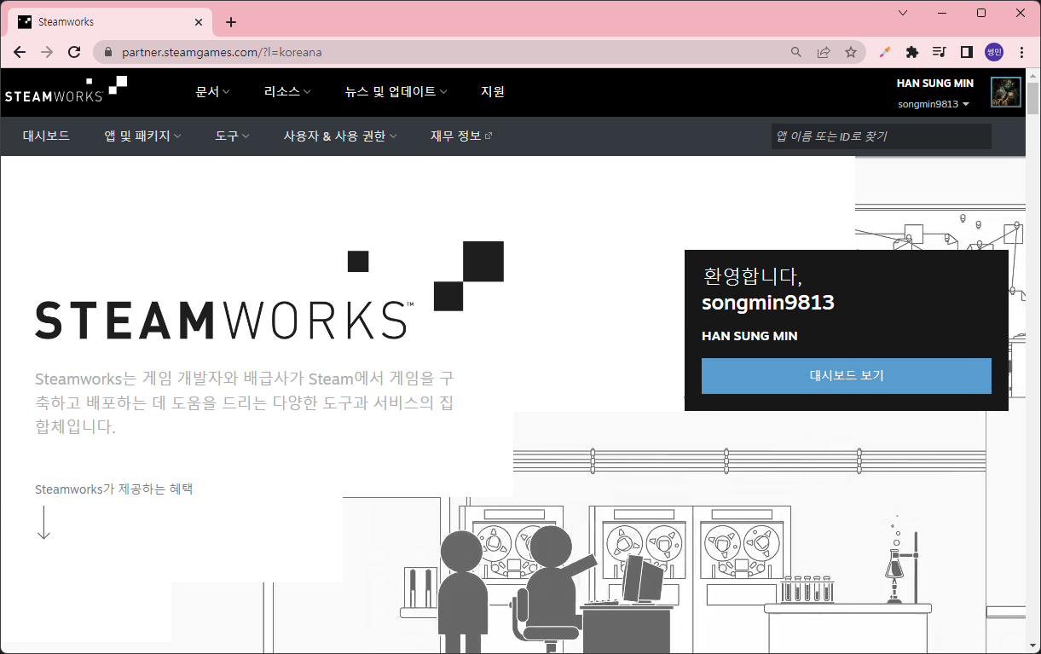Expand the 리소스 menu
The width and height of the screenshot is (1041, 654).
point(287,91)
